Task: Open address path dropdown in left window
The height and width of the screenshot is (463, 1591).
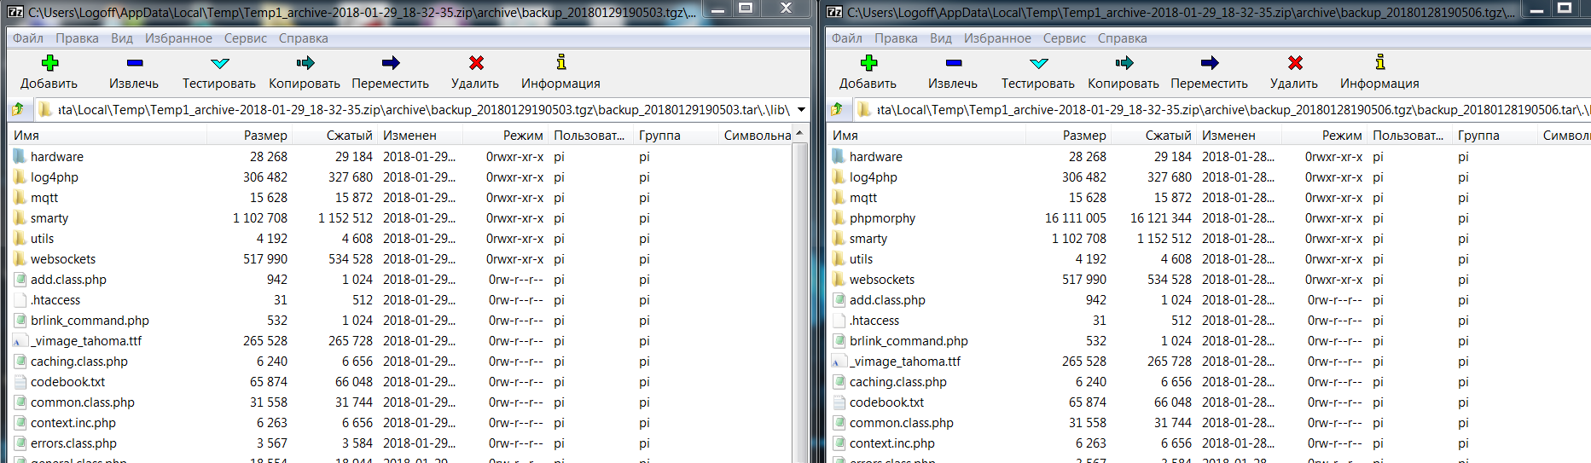Action: [801, 109]
